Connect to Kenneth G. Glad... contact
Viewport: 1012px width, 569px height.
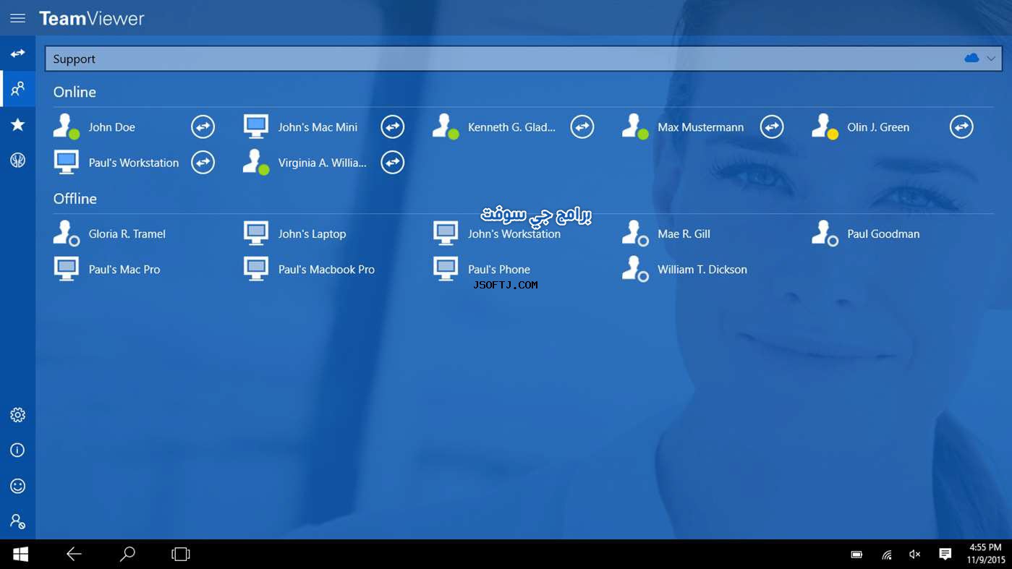coord(582,127)
